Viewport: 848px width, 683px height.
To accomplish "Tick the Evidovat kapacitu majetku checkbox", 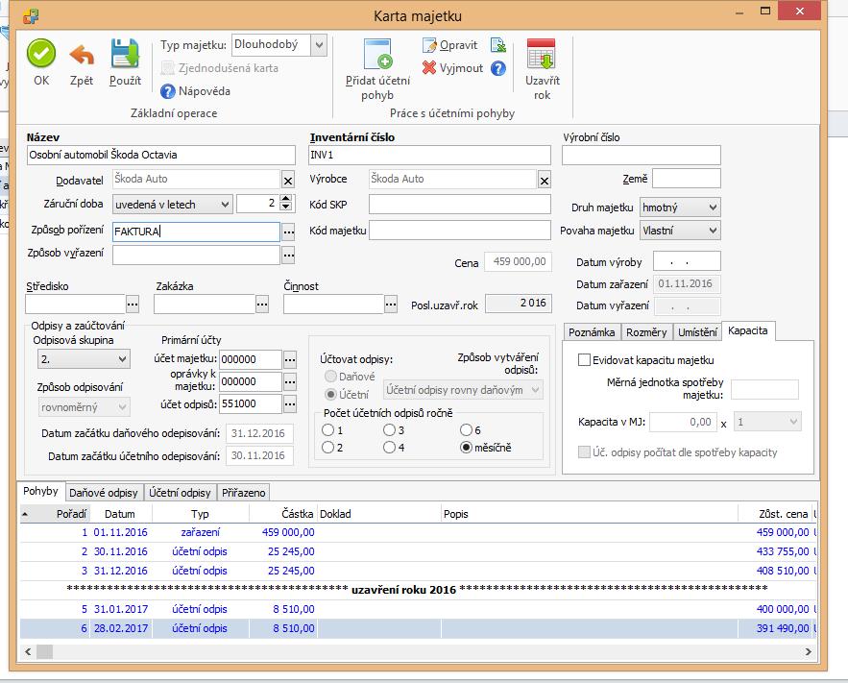I will click(584, 360).
